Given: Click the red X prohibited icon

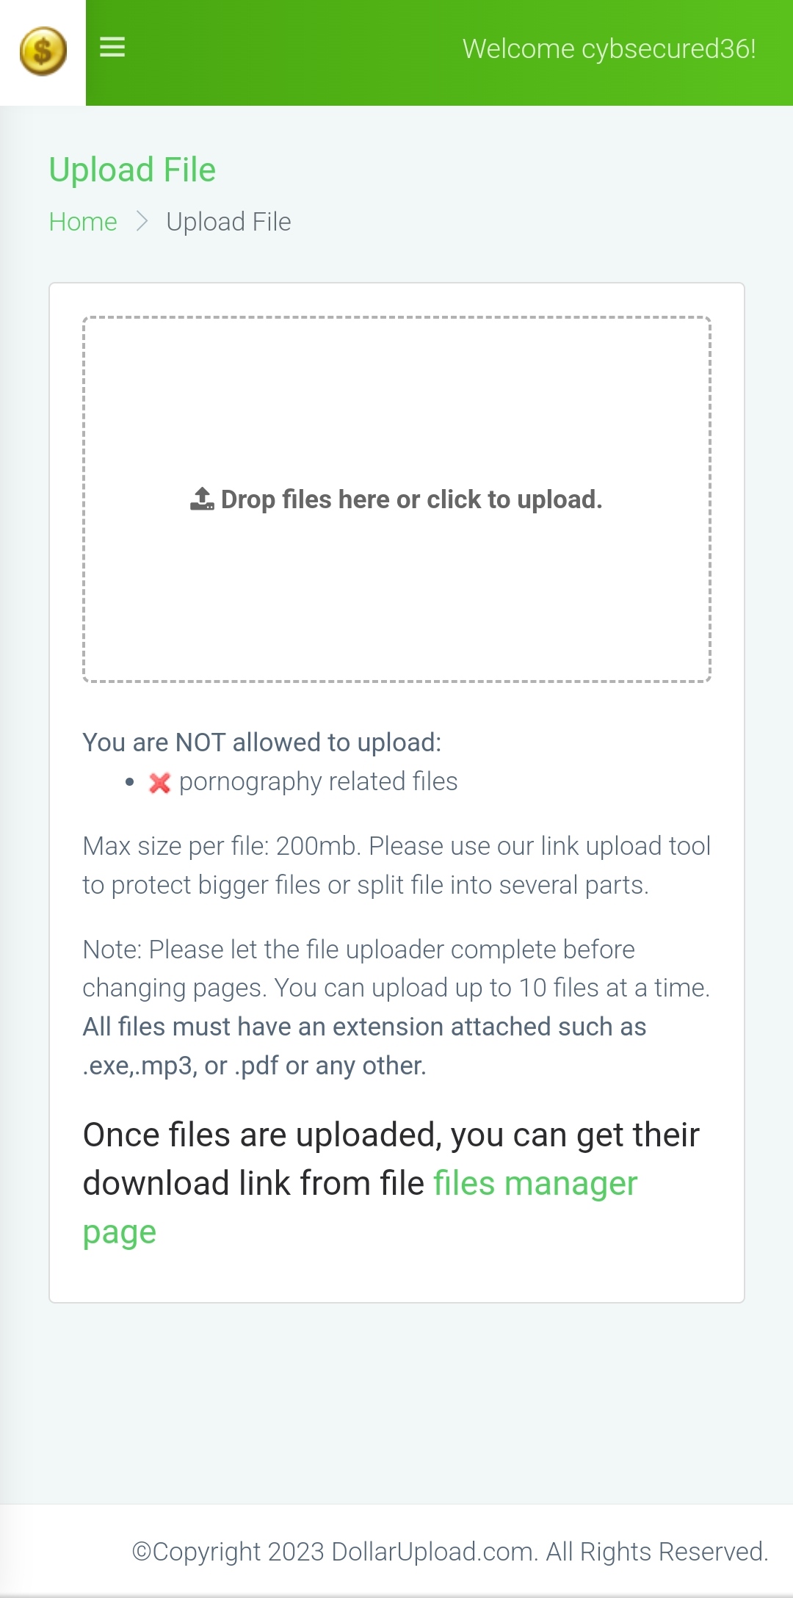Looking at the screenshot, I should (159, 783).
